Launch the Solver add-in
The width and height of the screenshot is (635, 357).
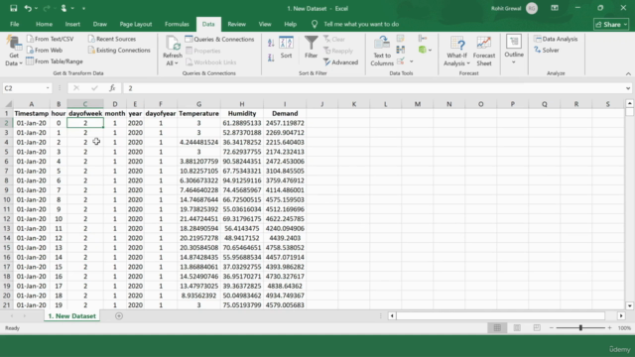point(547,51)
